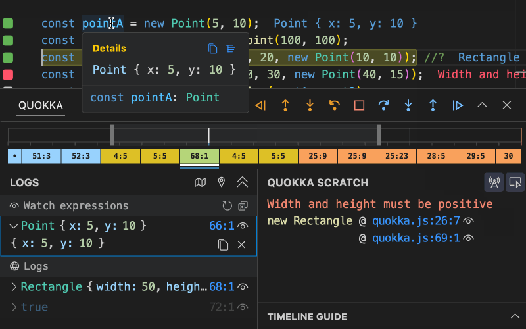Image resolution: width=526 pixels, height=329 pixels.
Task: Select the blue dot segment at the timeline start
Action: point(14,156)
